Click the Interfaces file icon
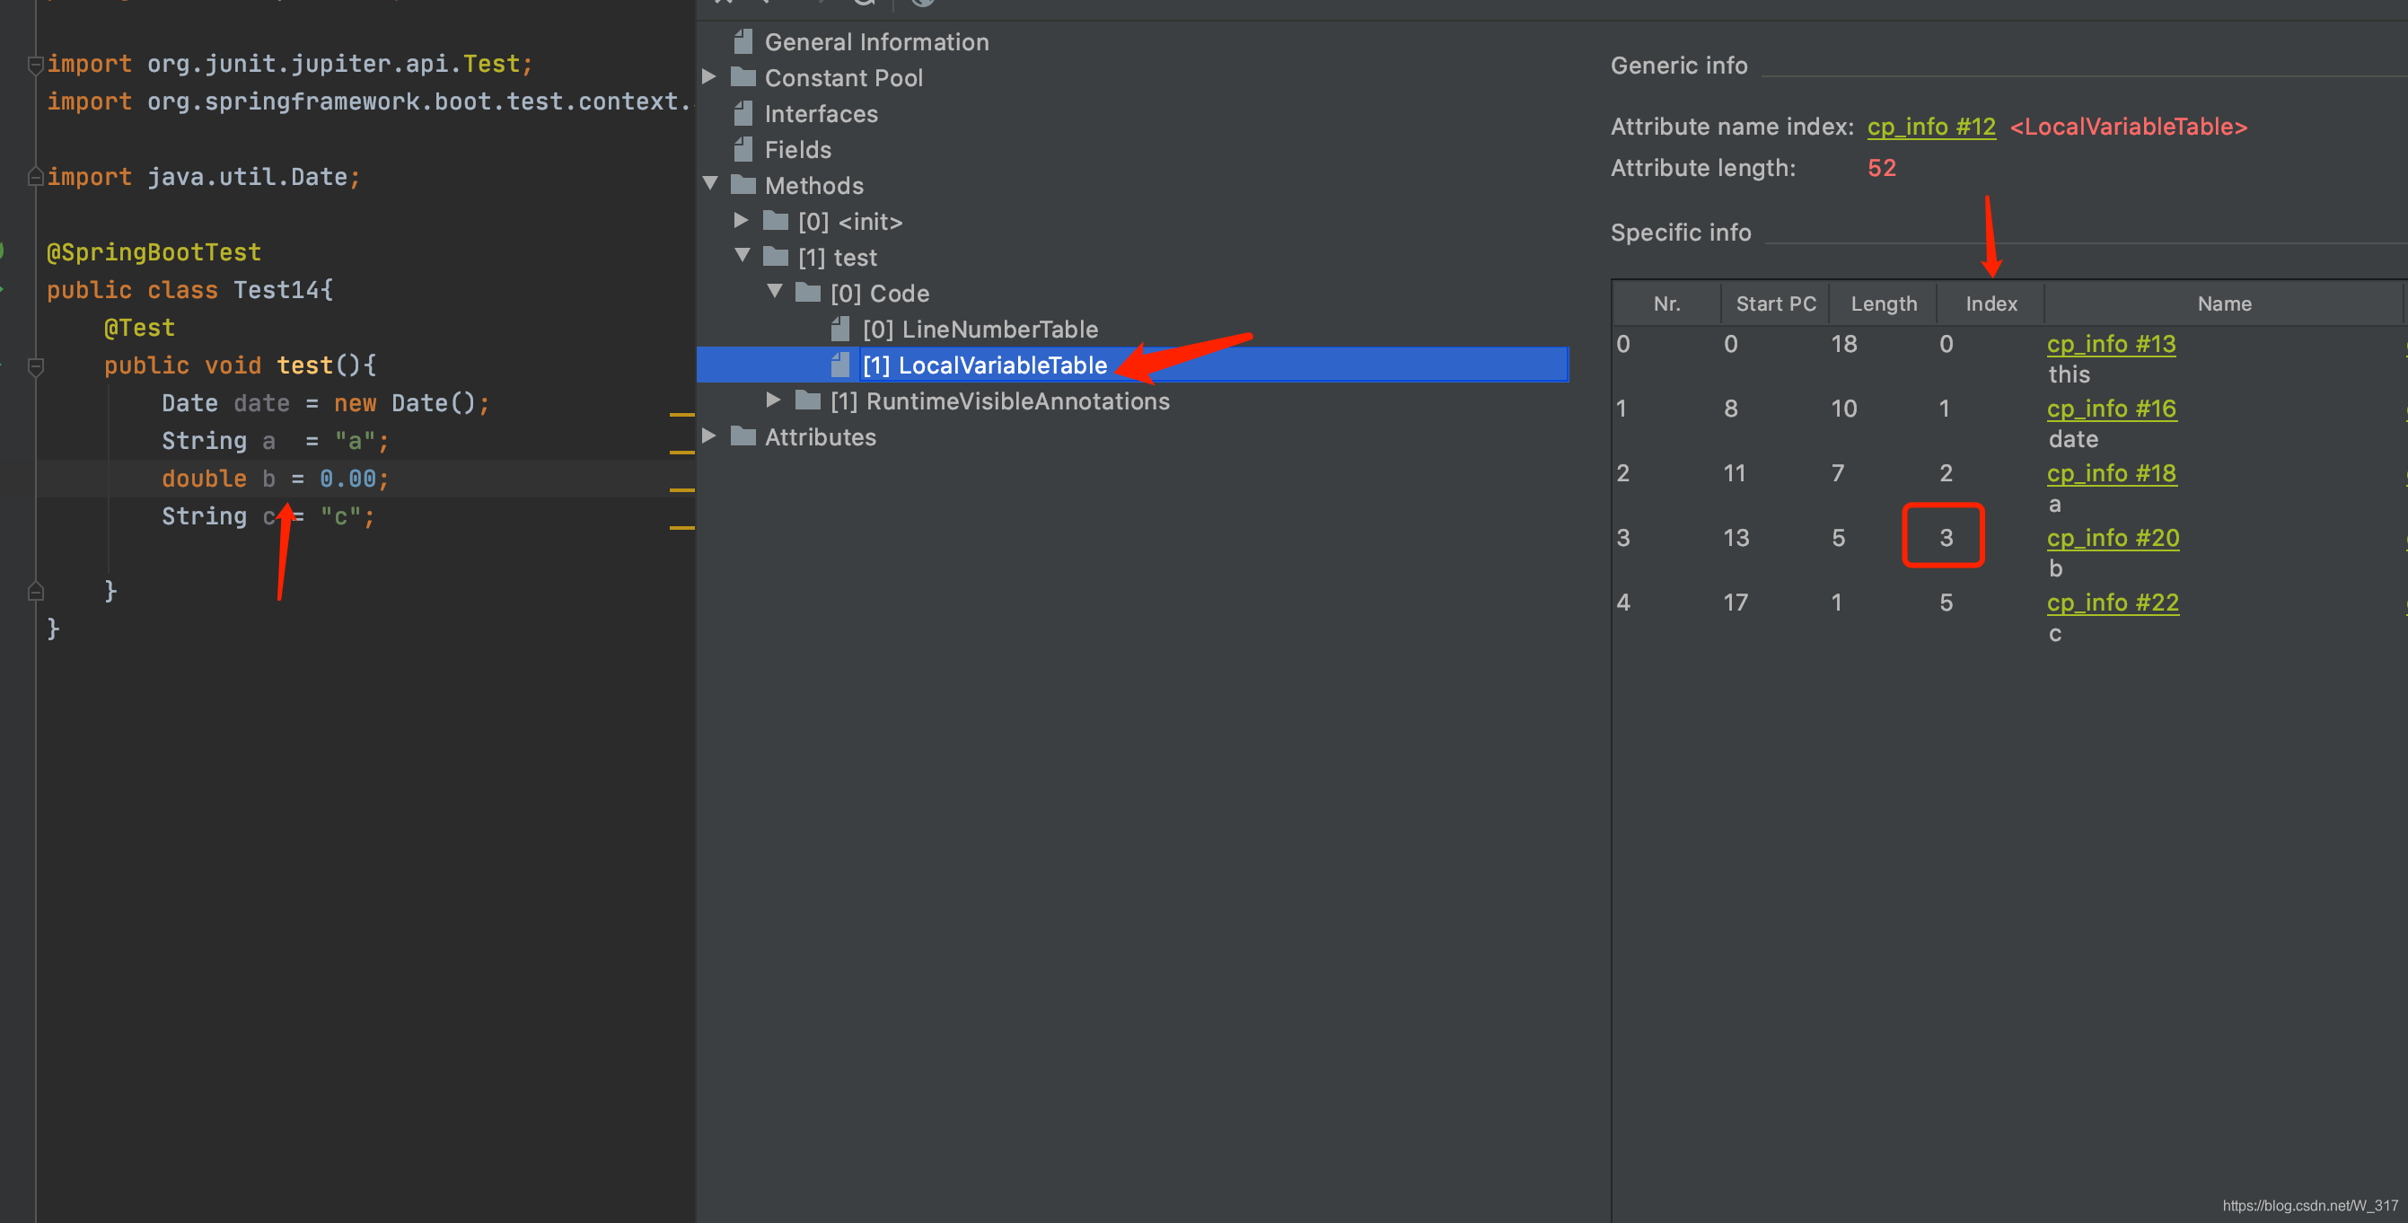2408x1223 pixels. (x=743, y=113)
